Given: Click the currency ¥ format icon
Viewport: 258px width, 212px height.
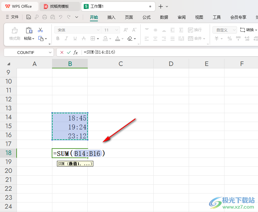Looking at the screenshot, I should pos(216,39).
